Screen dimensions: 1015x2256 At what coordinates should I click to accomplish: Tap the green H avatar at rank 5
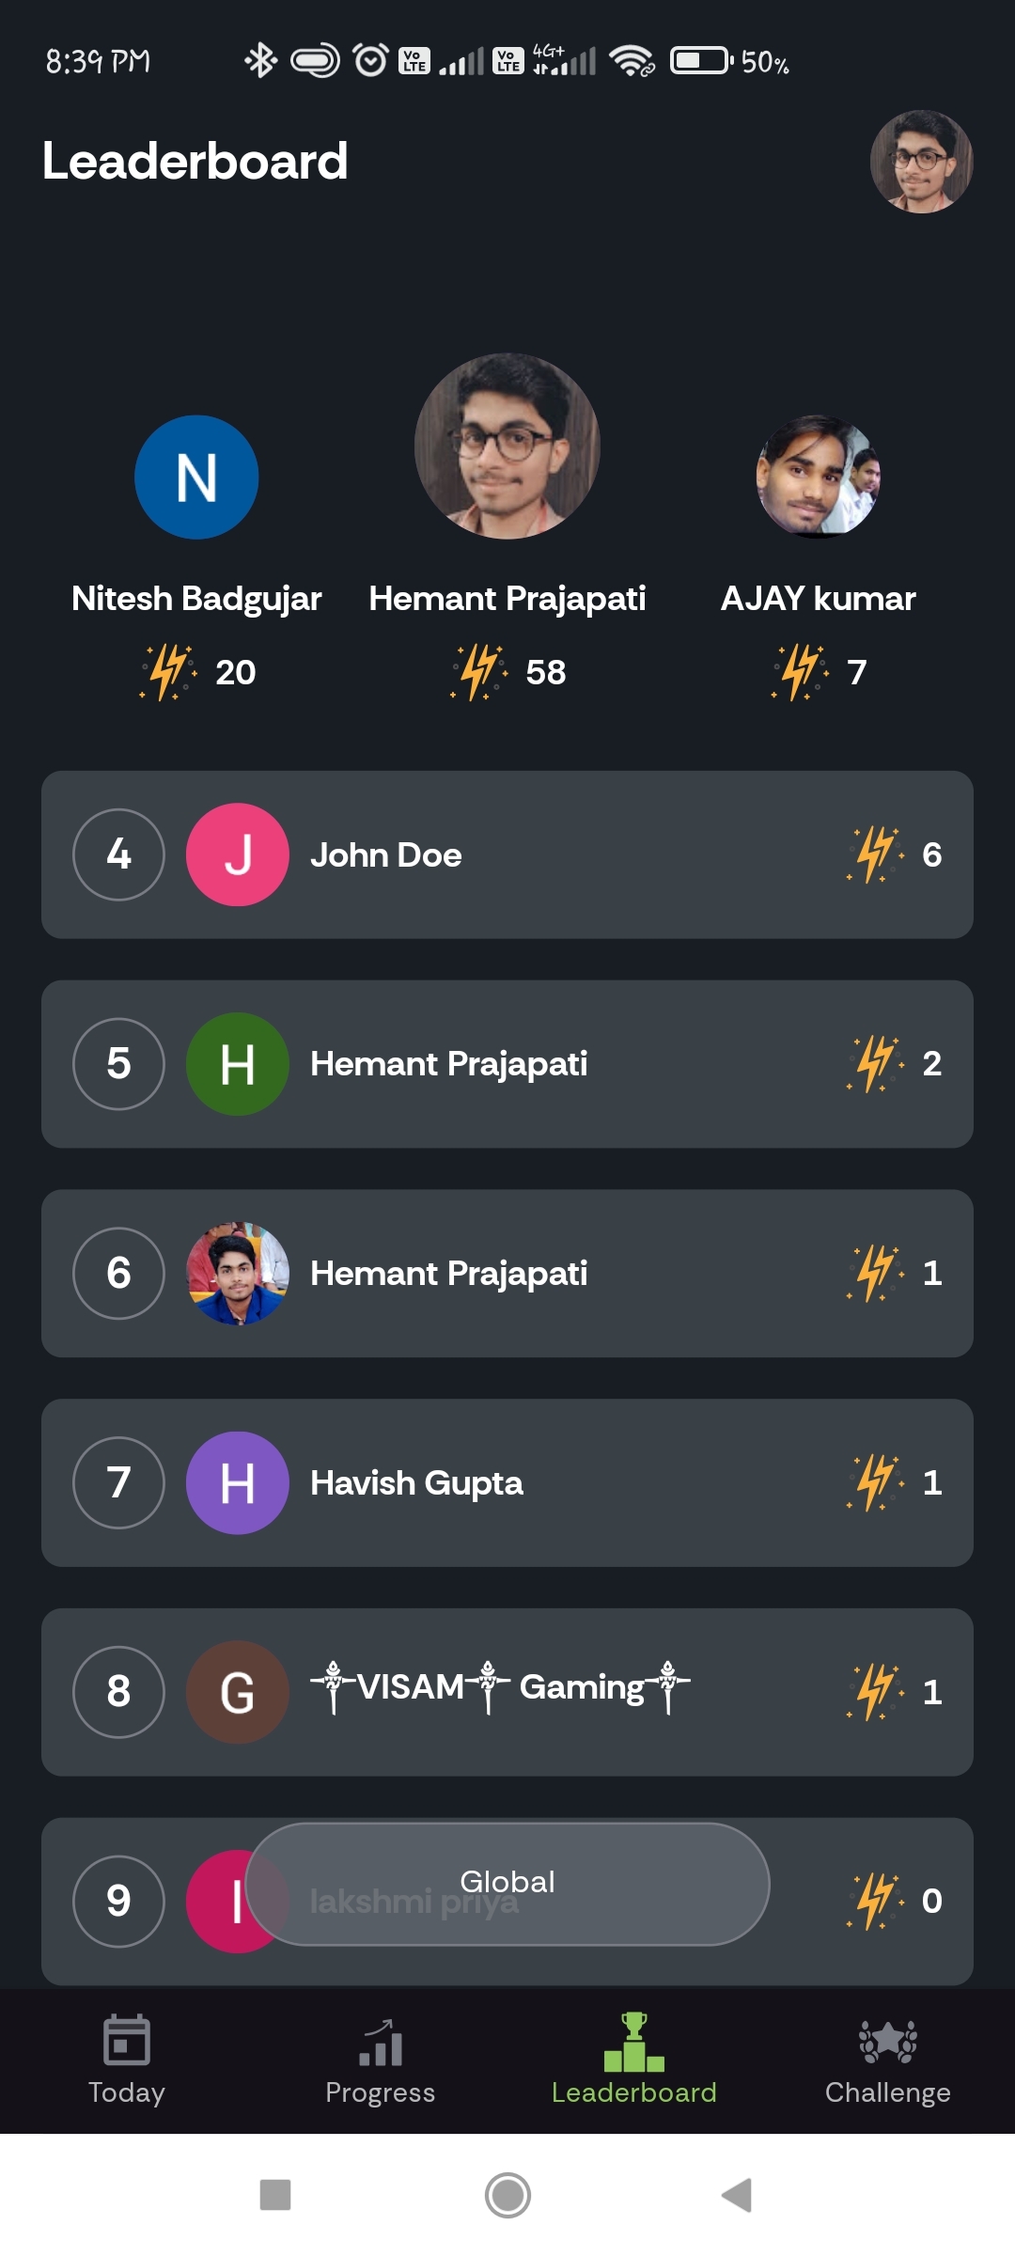(238, 1064)
